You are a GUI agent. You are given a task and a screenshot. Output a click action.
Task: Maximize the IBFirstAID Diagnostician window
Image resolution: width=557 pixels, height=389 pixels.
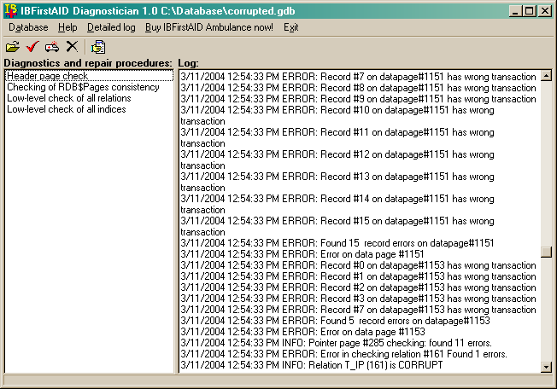[x=529, y=11]
